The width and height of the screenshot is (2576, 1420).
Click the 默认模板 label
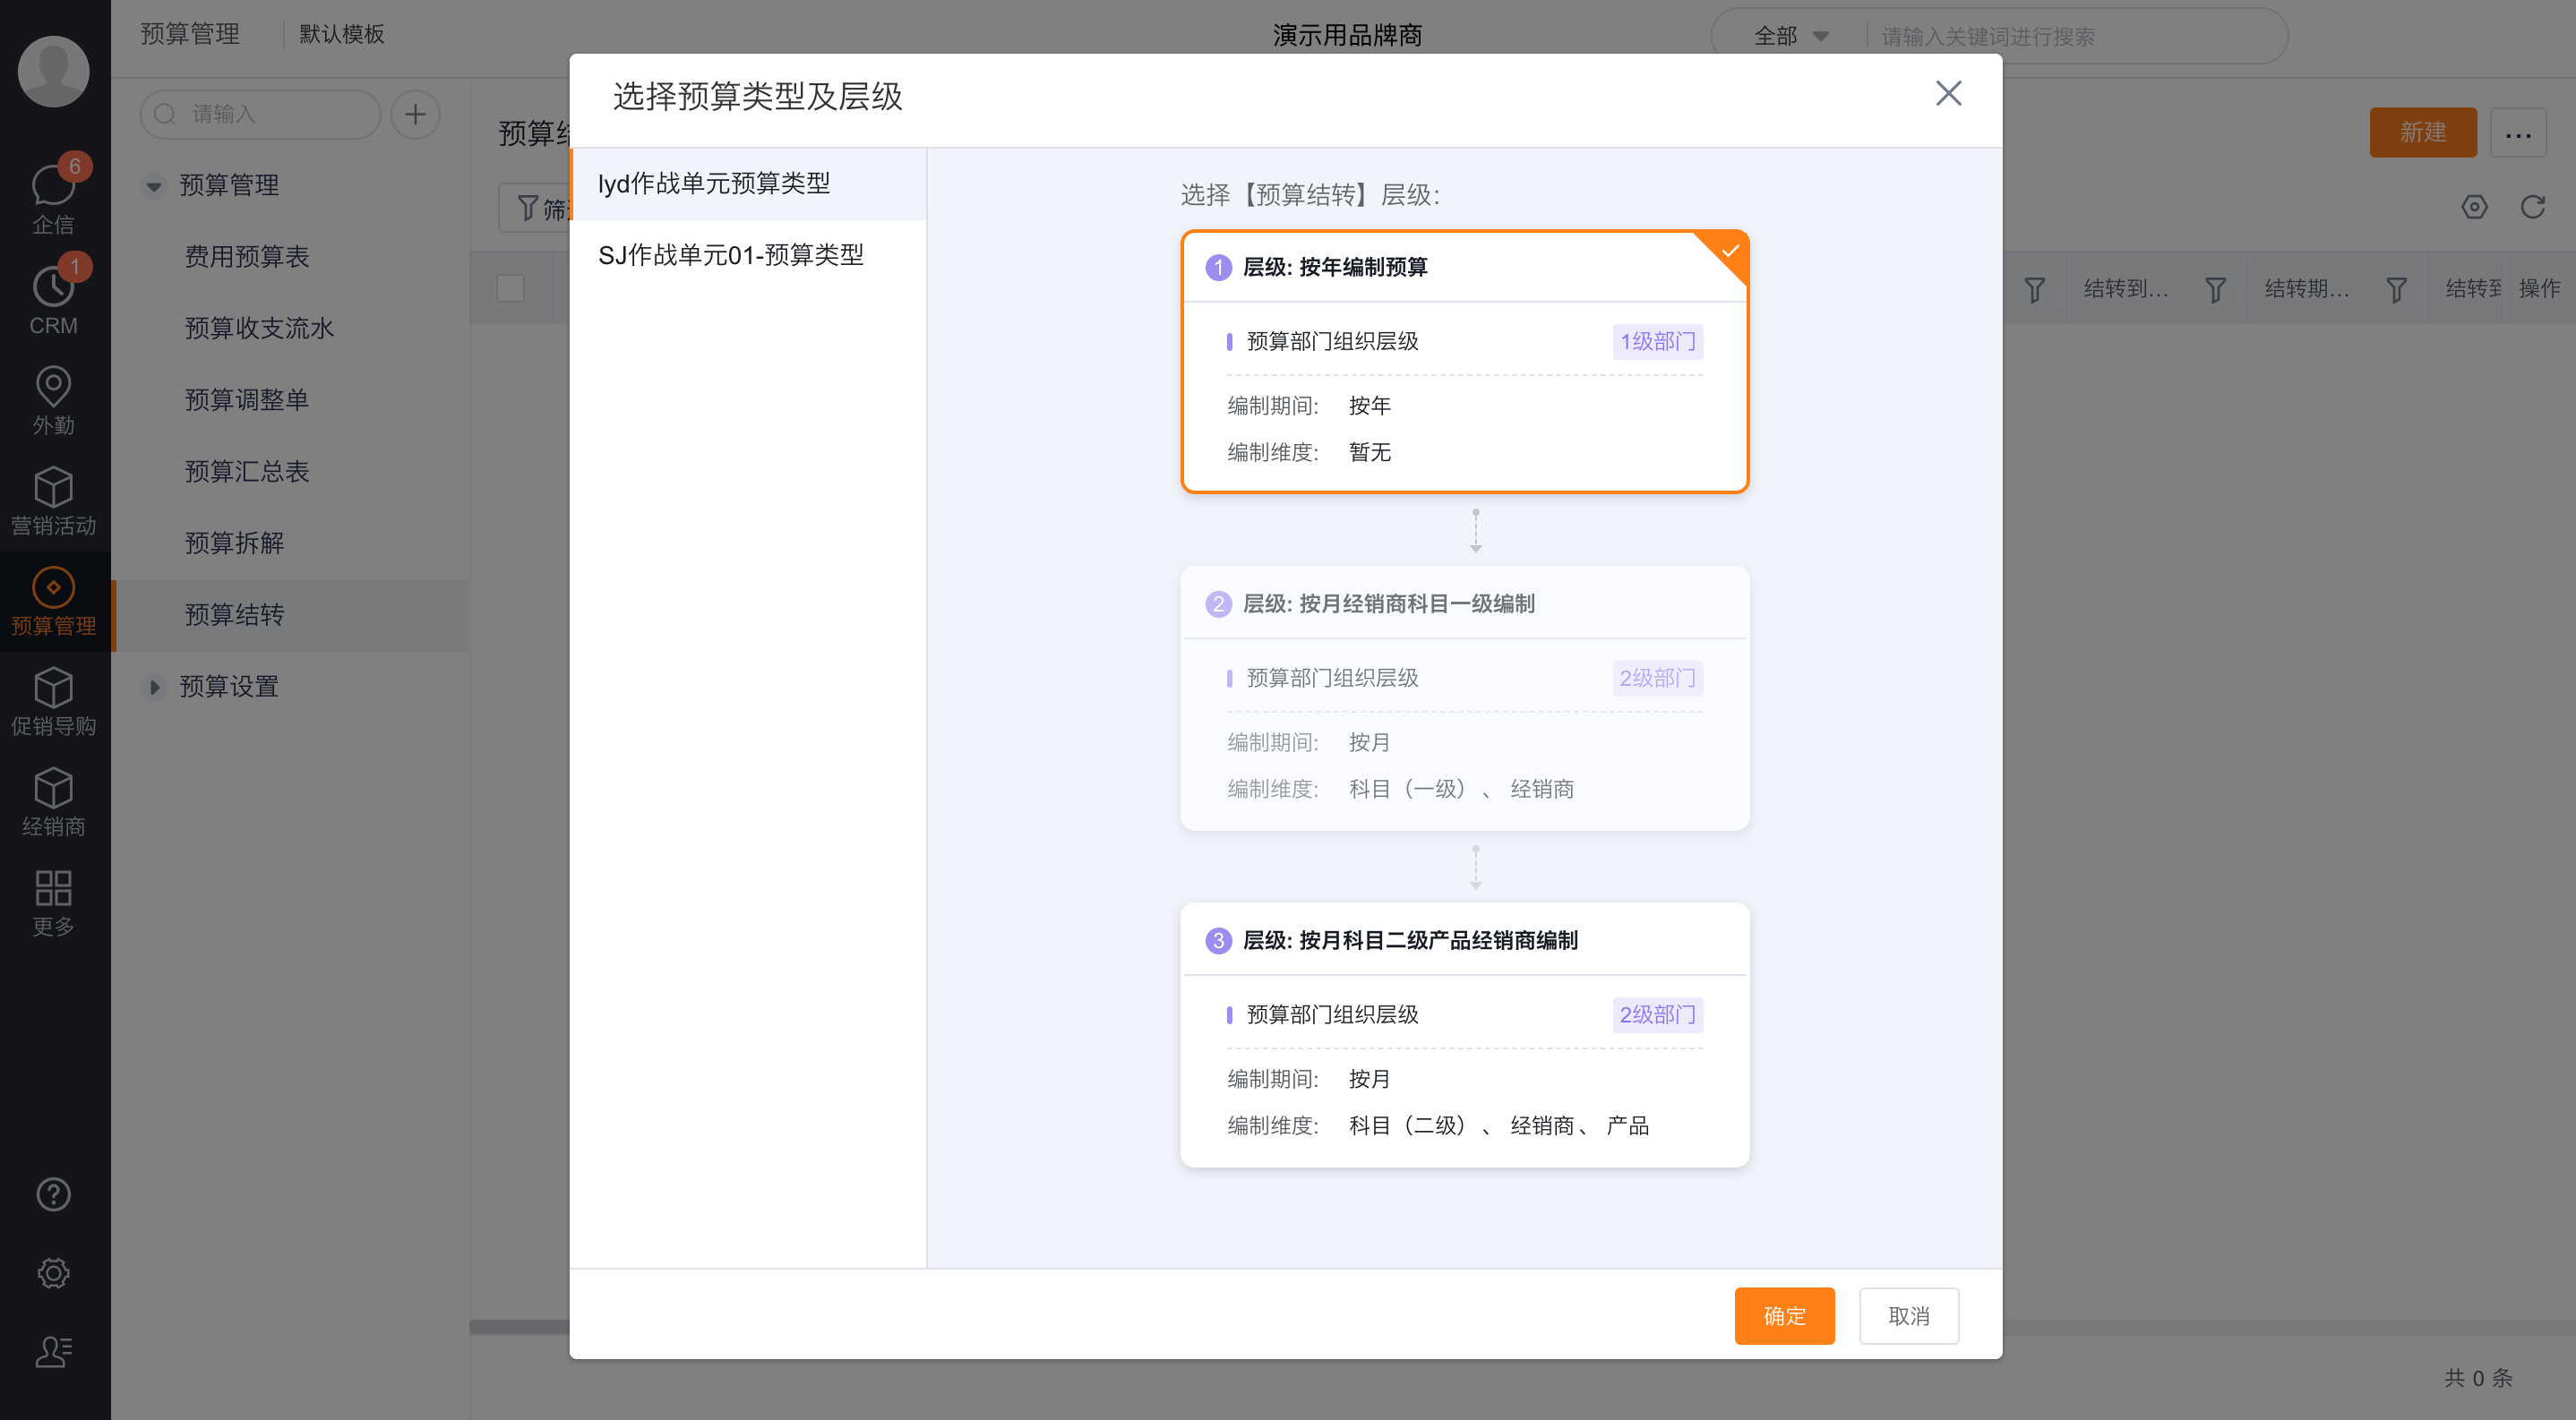342,35
